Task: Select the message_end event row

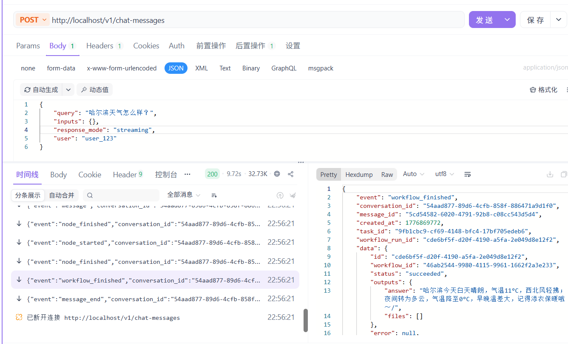Action: point(155,299)
